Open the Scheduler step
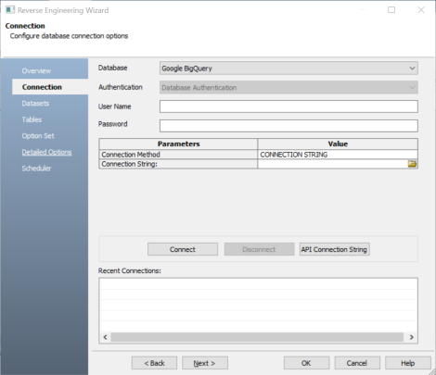This screenshot has height=375, width=436. point(36,169)
